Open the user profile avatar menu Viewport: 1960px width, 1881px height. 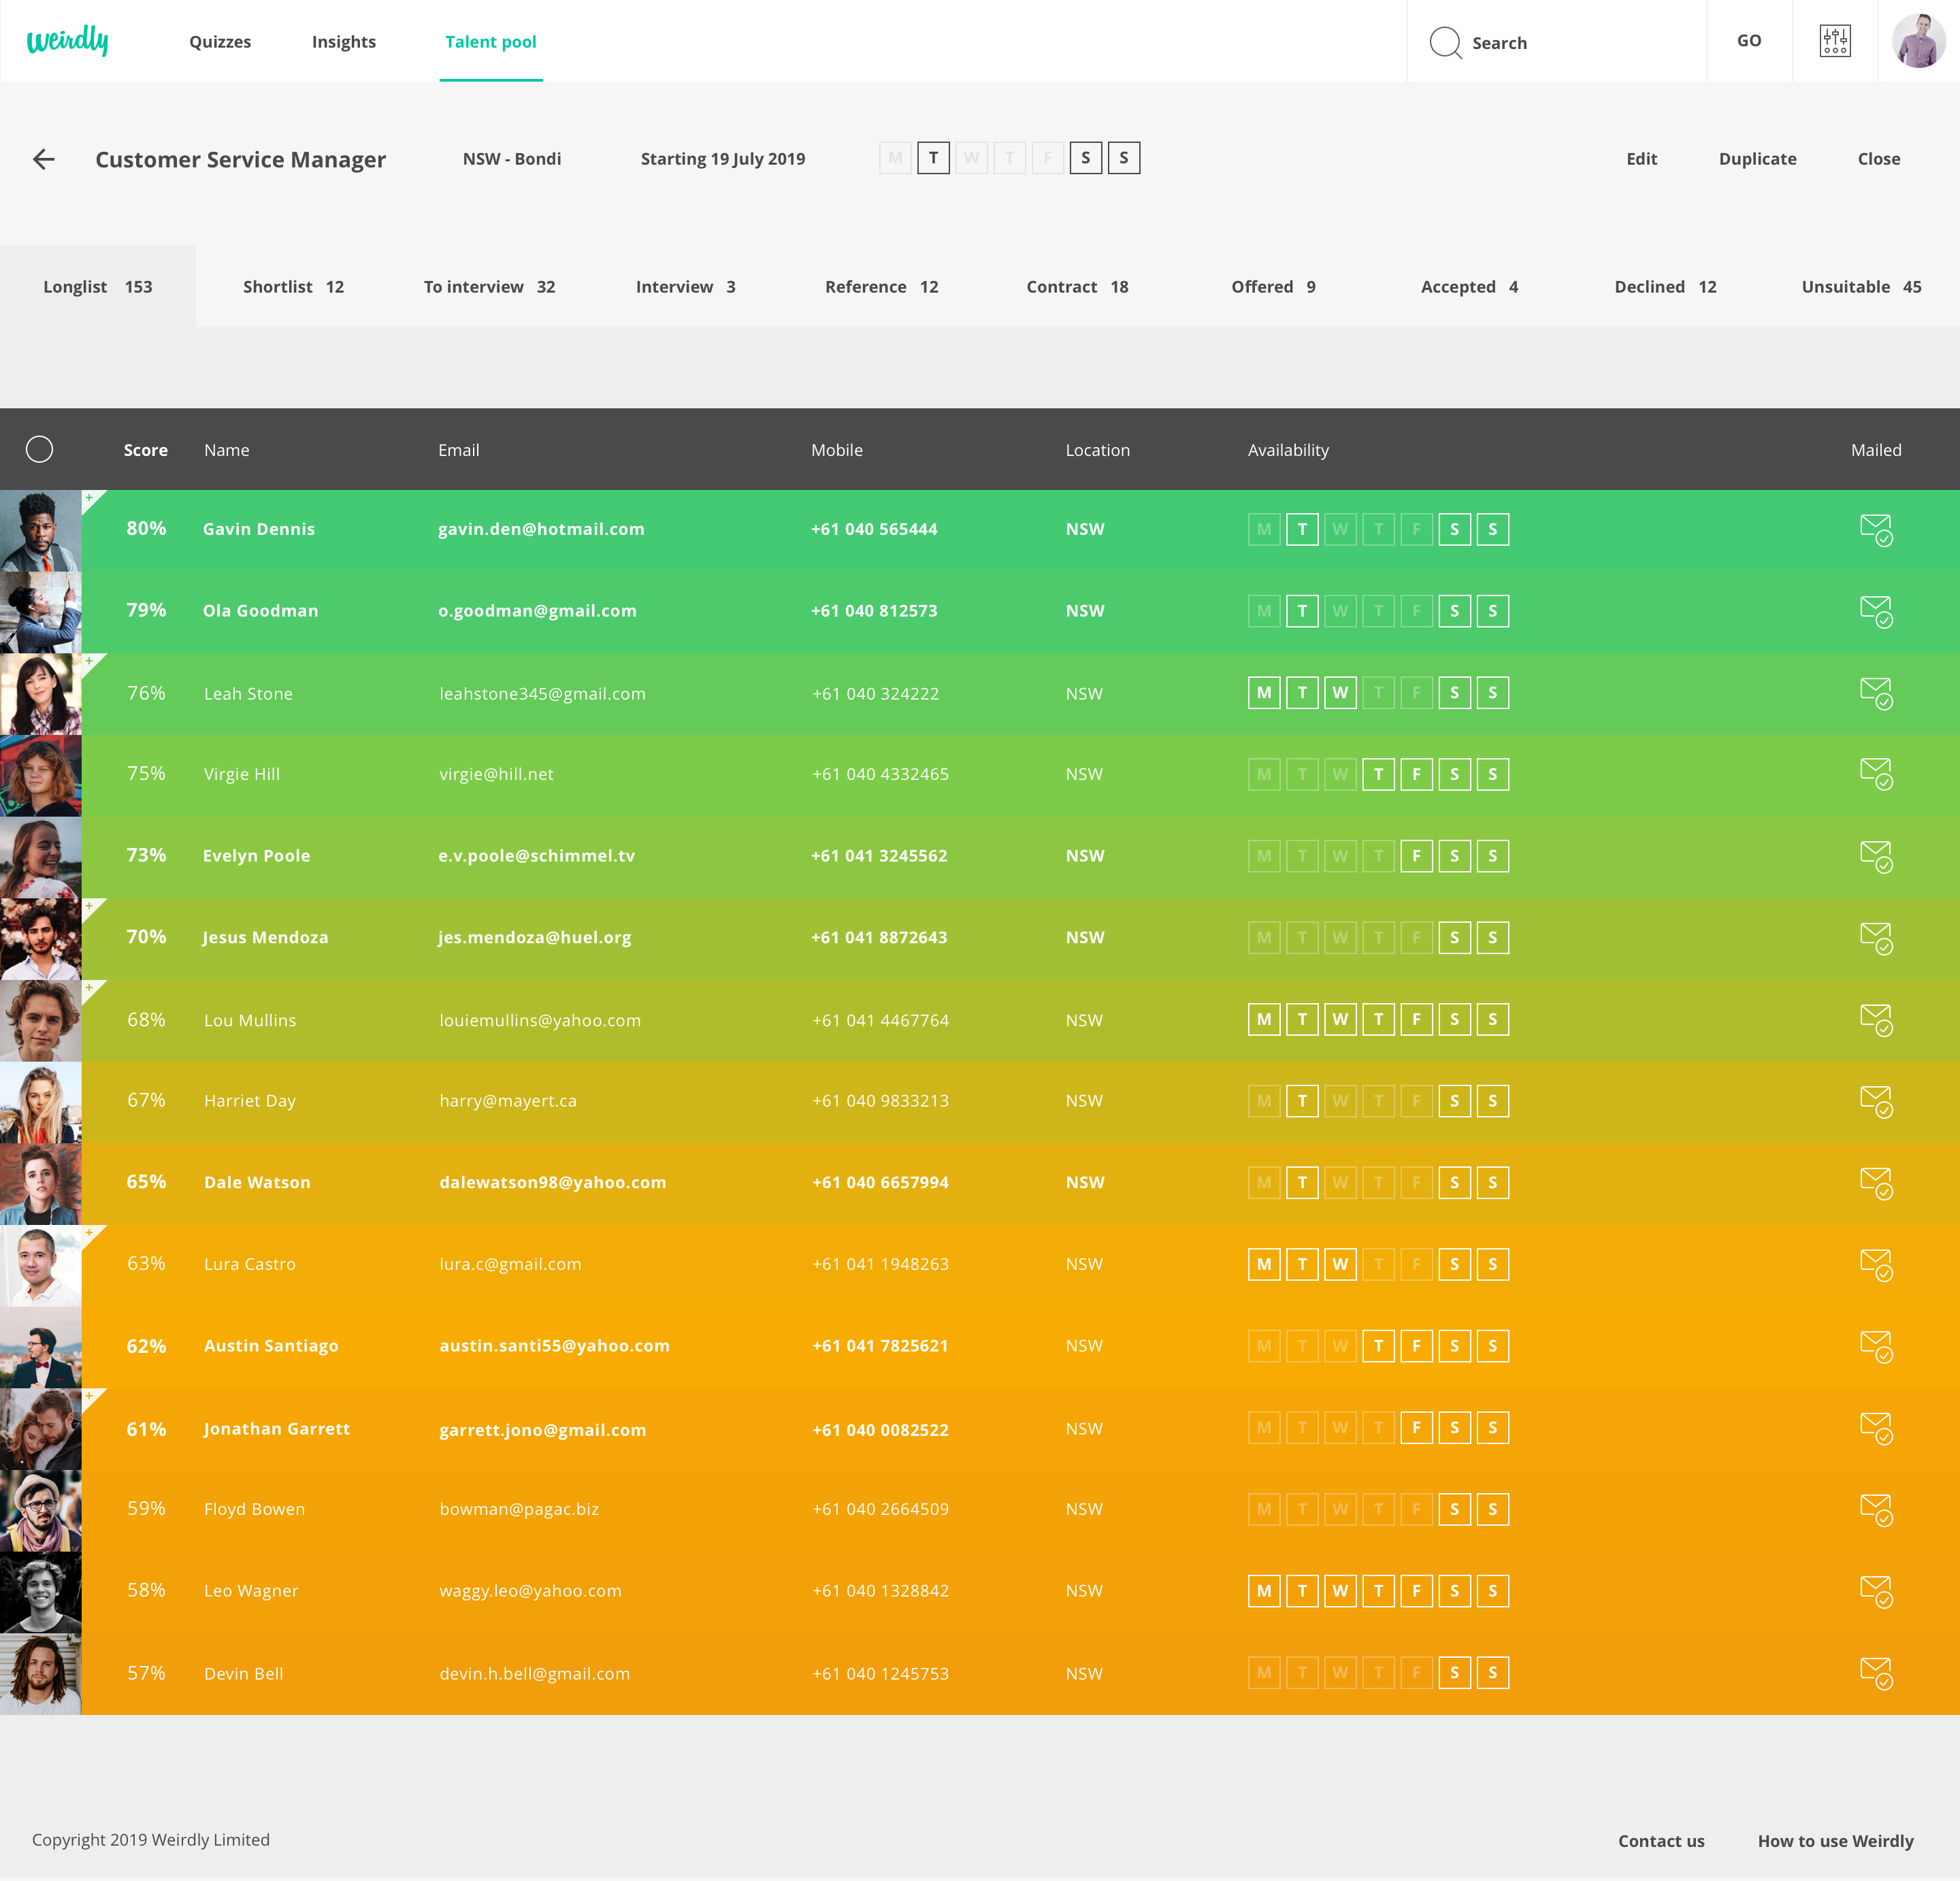[1918, 41]
